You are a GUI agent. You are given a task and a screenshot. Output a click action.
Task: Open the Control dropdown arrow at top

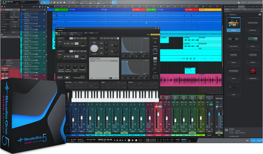38,3
